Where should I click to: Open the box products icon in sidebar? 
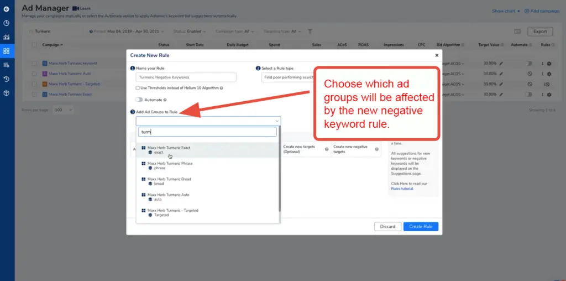[6, 93]
